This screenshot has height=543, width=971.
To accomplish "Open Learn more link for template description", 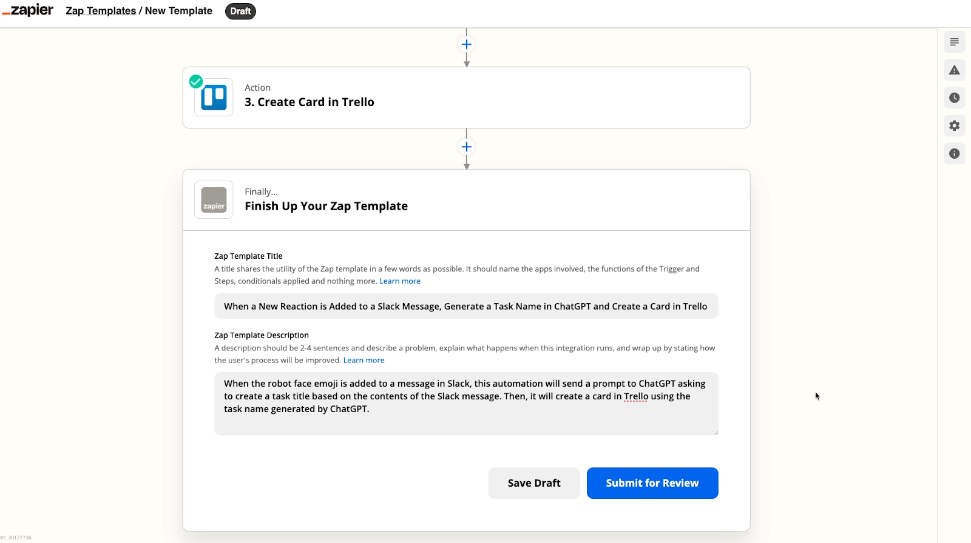I will pyautogui.click(x=364, y=360).
